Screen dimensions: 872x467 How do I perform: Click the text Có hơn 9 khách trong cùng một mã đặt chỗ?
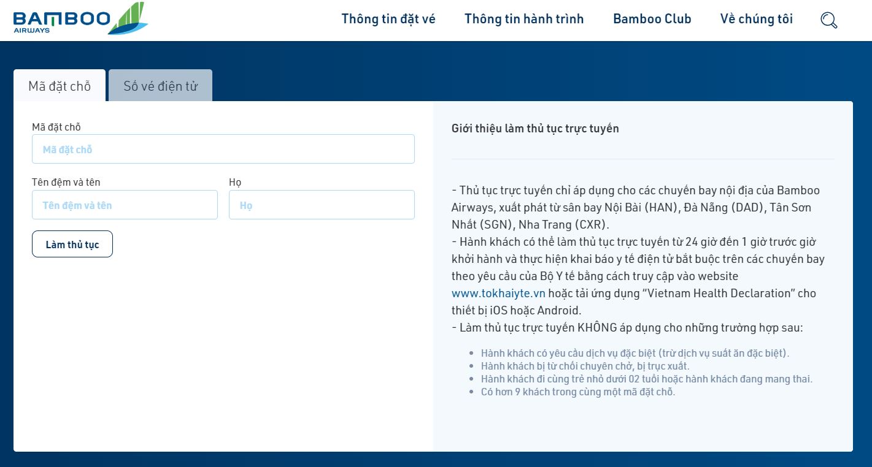pos(578,392)
